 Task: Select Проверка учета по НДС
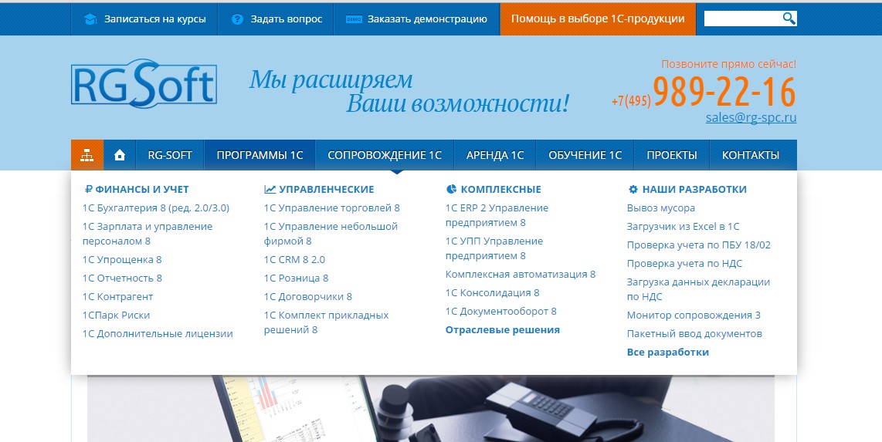(x=684, y=263)
